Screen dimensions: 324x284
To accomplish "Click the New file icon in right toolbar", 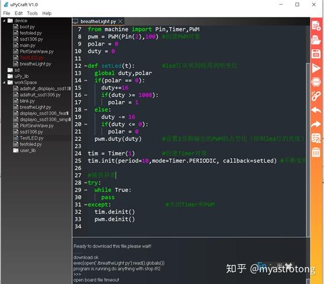I will [x=316, y=26].
